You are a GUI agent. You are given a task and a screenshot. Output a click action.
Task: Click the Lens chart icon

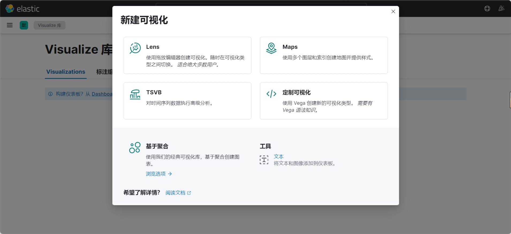click(x=135, y=48)
